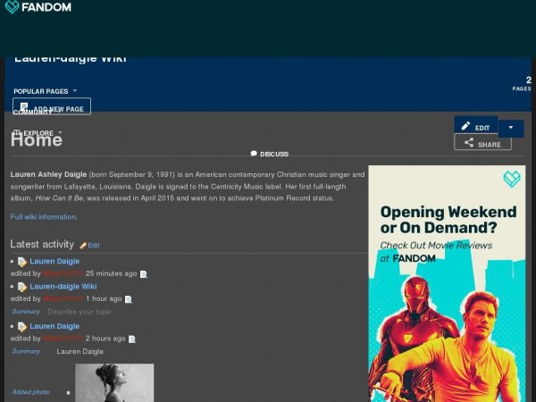Click the diff icon next to 1 hour ago
This screenshot has width=536, height=402.
click(128, 299)
